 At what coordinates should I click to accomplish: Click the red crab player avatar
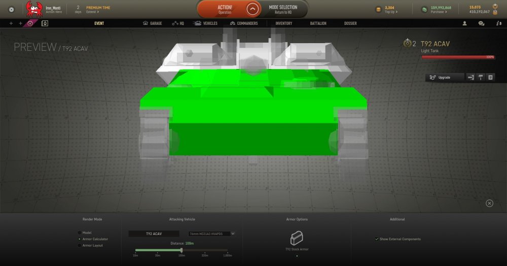tap(34, 9)
